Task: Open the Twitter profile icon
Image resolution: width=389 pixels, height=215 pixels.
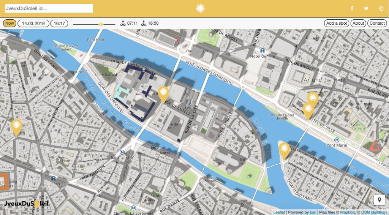Action: (366, 8)
